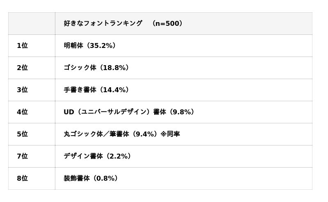Select the empty top-left header cell

32,23
